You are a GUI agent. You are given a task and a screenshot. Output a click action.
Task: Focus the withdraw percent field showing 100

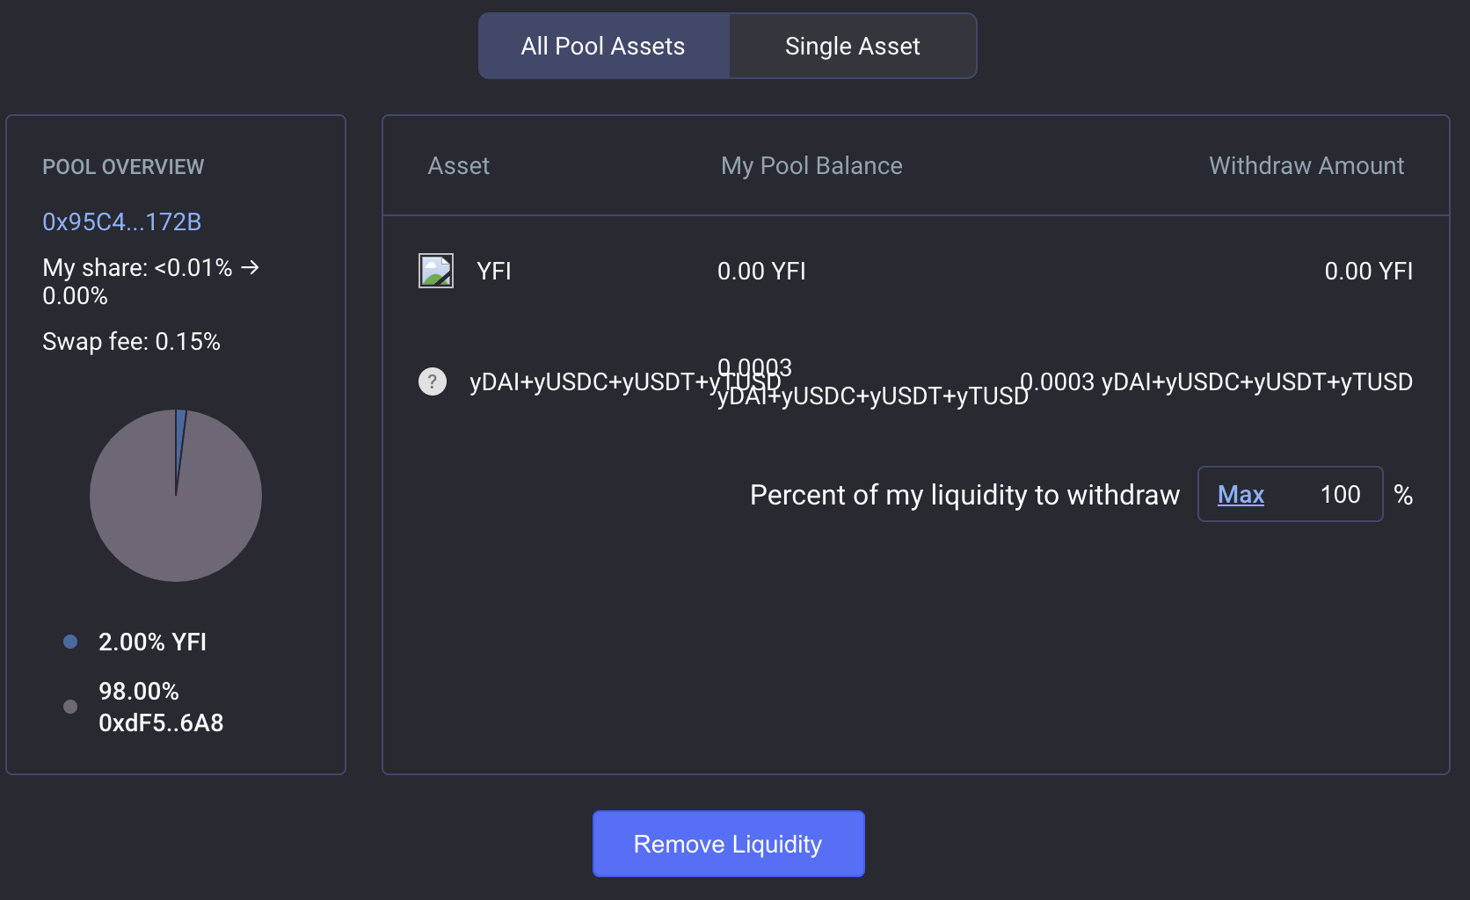[x=1291, y=494]
